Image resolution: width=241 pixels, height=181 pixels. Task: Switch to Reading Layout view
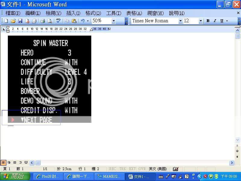[x=26, y=163]
